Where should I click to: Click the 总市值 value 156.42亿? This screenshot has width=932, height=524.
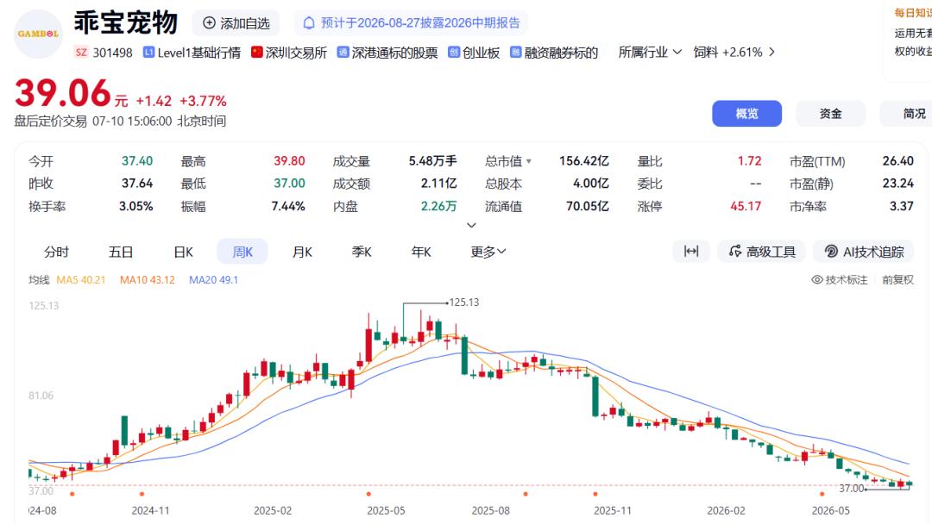[x=583, y=161]
